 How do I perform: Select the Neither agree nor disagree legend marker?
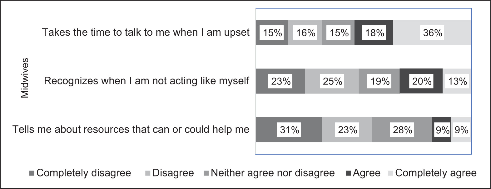[206, 173]
